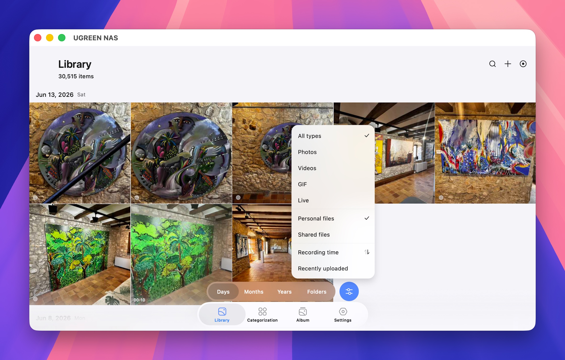Select the checked Personal files option

[333, 218]
